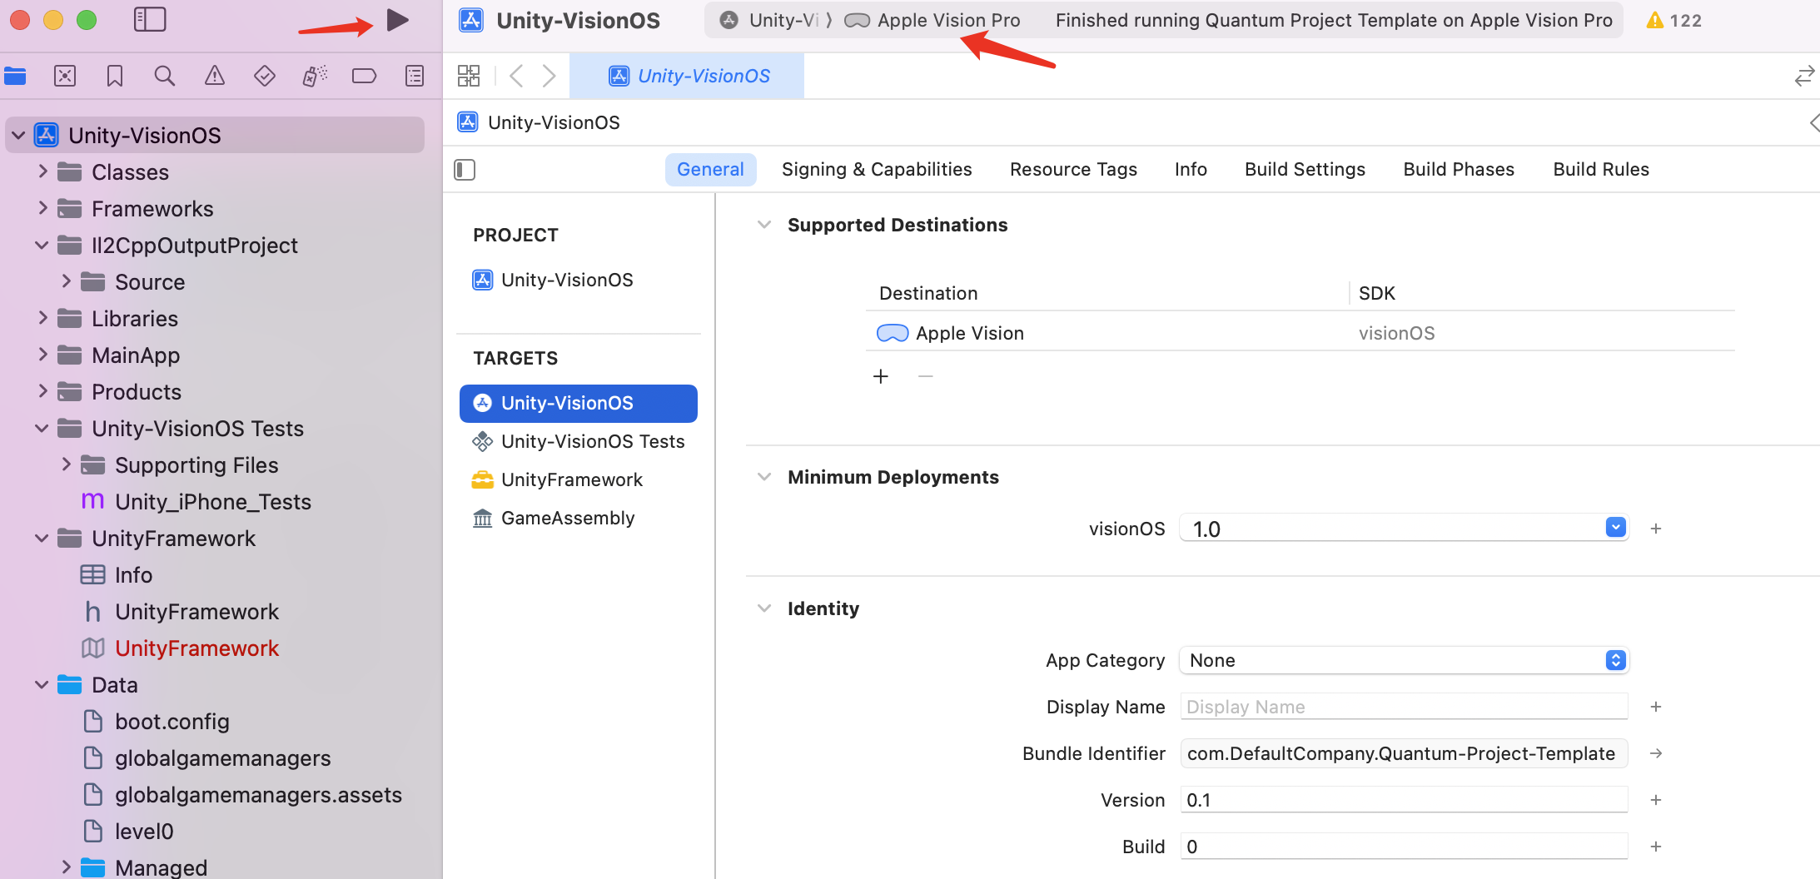
Task: Expand the Products folder
Action: pyautogui.click(x=42, y=391)
